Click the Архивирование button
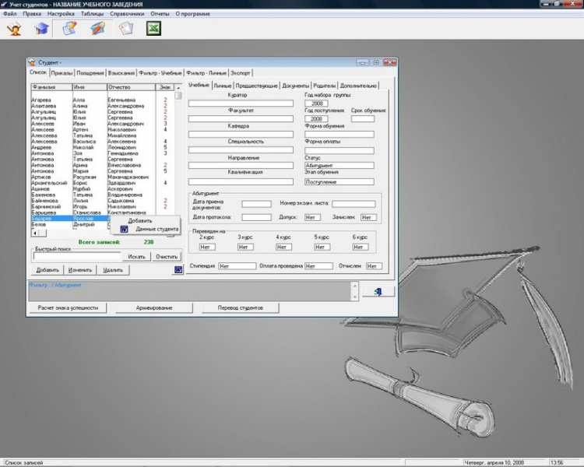The image size is (584, 467). coord(153,307)
